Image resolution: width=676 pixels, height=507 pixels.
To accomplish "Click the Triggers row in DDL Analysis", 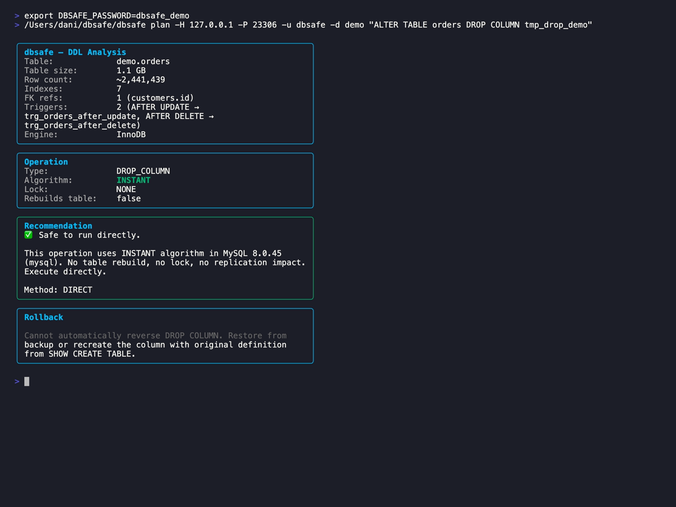I will 45,106.
